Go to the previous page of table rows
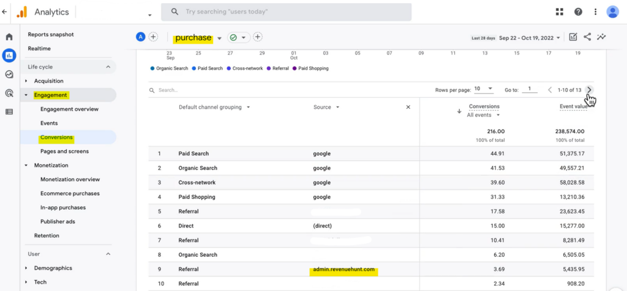The width and height of the screenshot is (627, 291). (550, 90)
